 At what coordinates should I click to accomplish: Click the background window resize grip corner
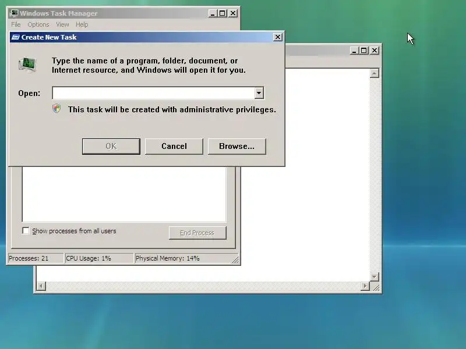tap(376, 287)
